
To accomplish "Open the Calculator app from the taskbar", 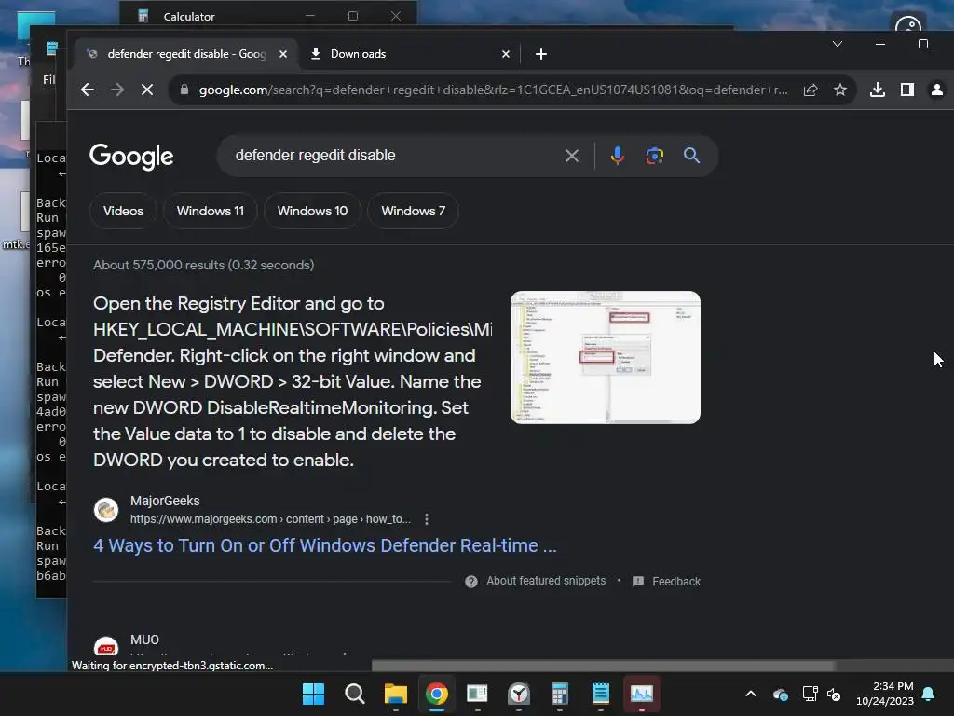I will pos(559,694).
